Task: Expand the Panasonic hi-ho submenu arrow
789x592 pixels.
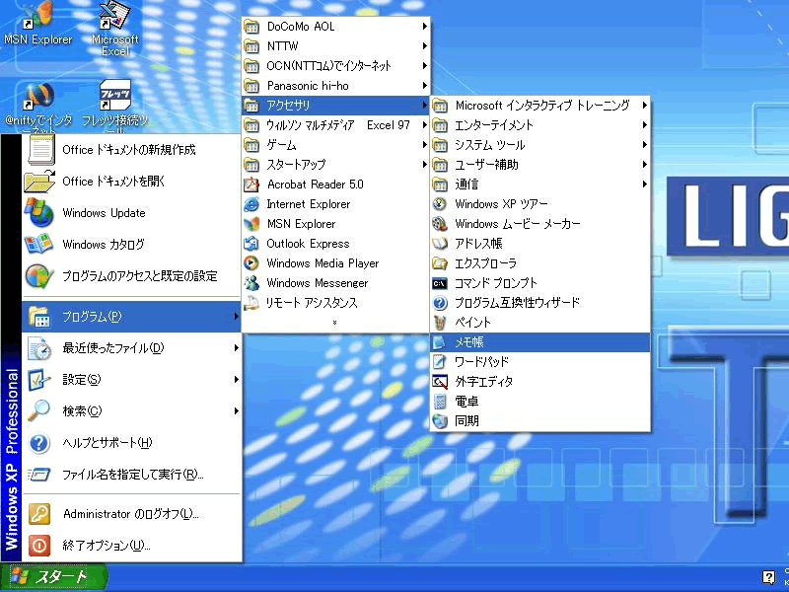Action: pos(425,86)
